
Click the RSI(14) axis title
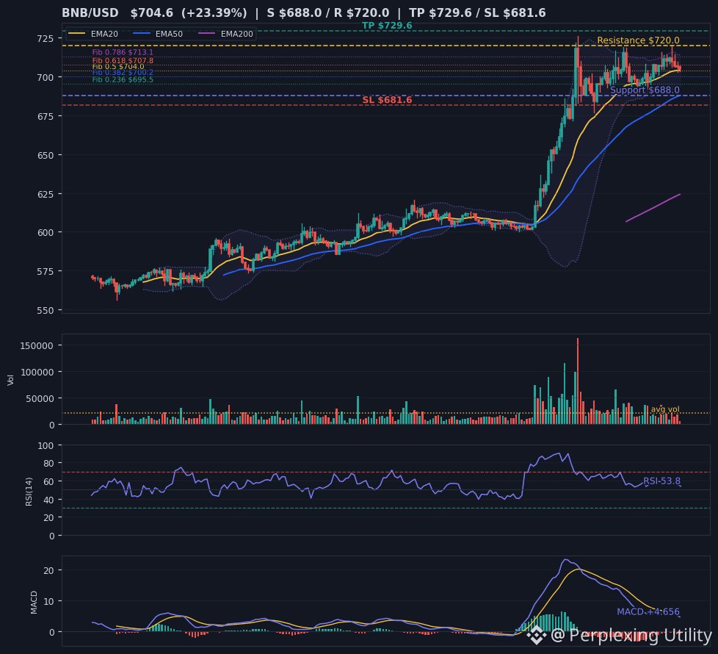[x=29, y=492]
